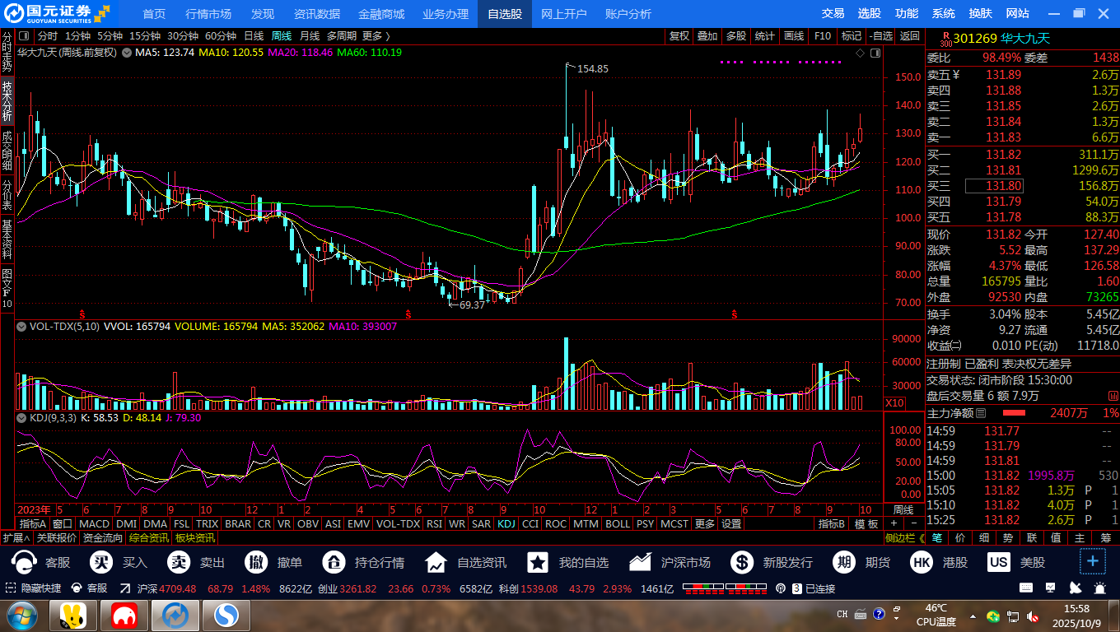
Task: Switch to the 日线 daily chart tab
Action: point(254,36)
